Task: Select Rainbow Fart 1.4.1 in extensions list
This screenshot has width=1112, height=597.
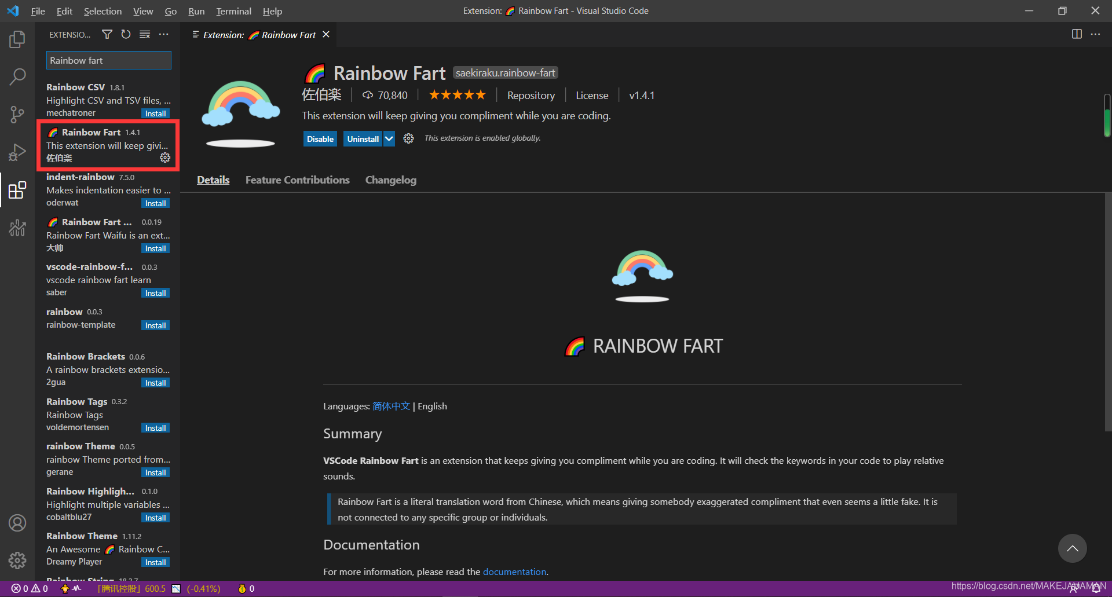Action: 108,145
